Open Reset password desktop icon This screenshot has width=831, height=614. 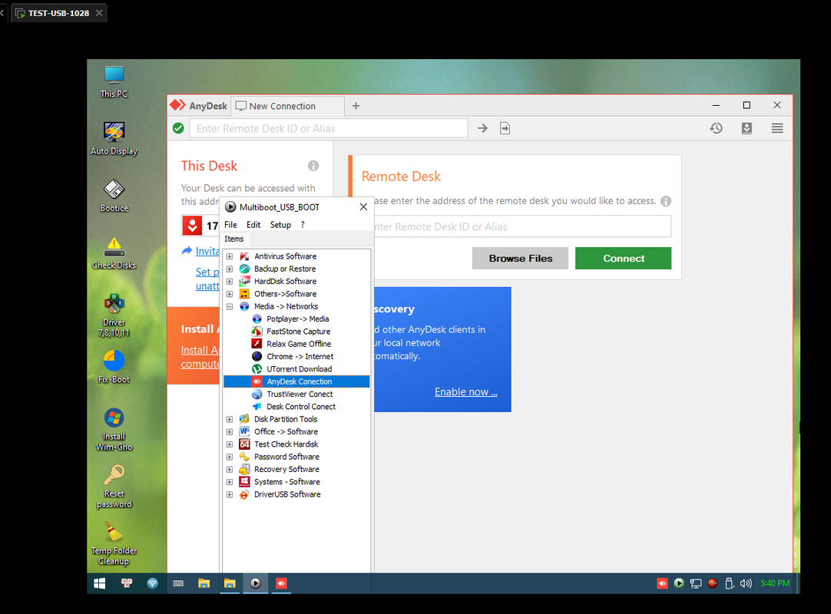[114, 487]
